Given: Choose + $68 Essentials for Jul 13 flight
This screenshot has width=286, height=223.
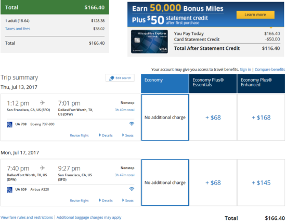Looking at the screenshot, I should click(x=213, y=117).
